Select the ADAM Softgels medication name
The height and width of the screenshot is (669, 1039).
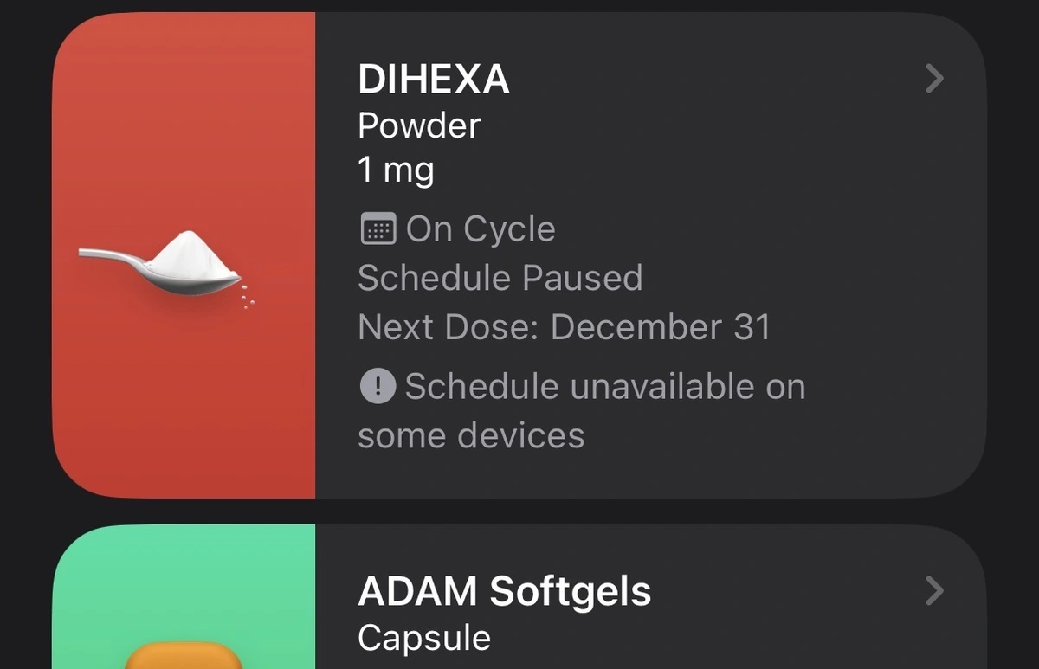click(504, 592)
